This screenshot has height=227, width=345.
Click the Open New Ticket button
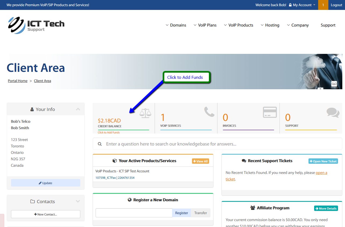[x=323, y=161]
